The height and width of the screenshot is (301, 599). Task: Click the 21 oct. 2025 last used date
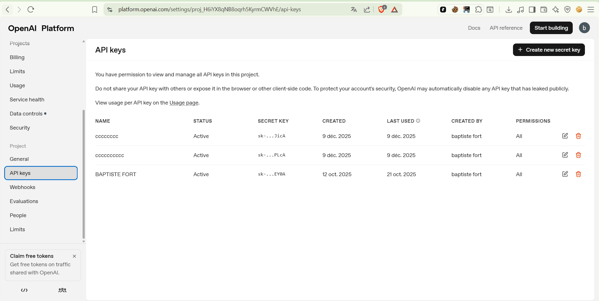click(x=401, y=174)
